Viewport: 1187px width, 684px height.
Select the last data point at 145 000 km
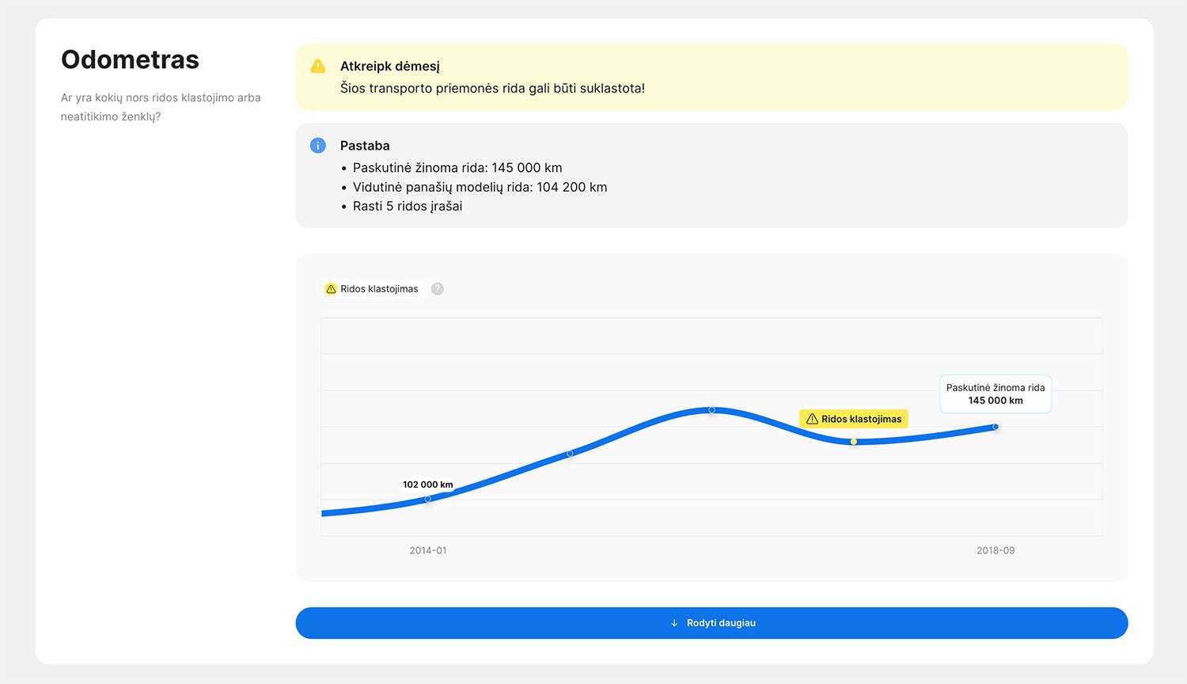tap(995, 427)
